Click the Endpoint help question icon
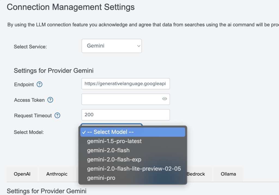279x195 pixels. (x=40, y=84)
